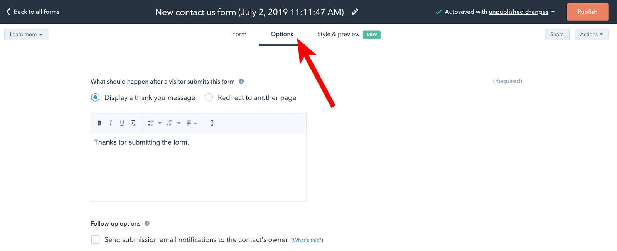The image size is (617, 251).
Task: Switch to the Form tab
Action: (x=239, y=34)
